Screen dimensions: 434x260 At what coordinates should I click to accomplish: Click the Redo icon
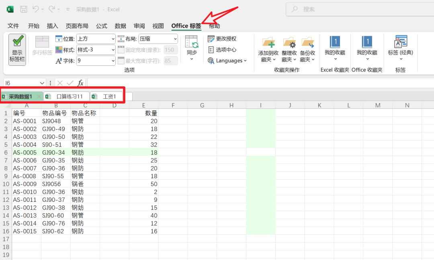51,9
